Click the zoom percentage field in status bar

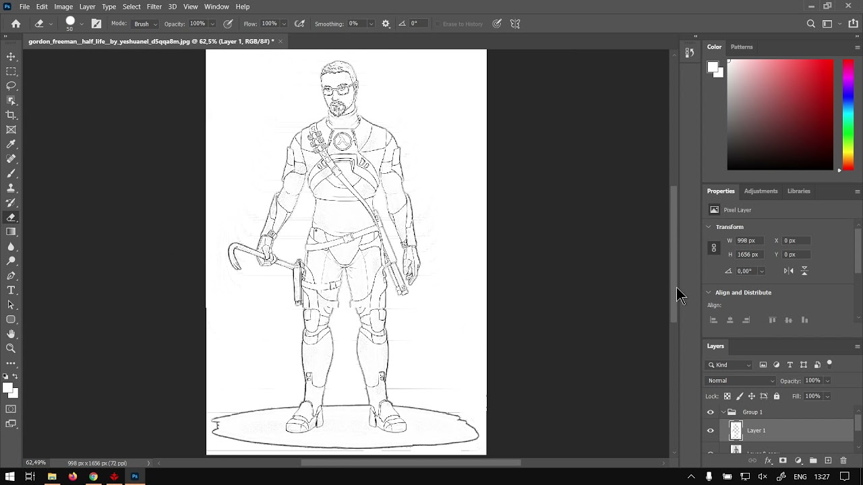(x=36, y=463)
